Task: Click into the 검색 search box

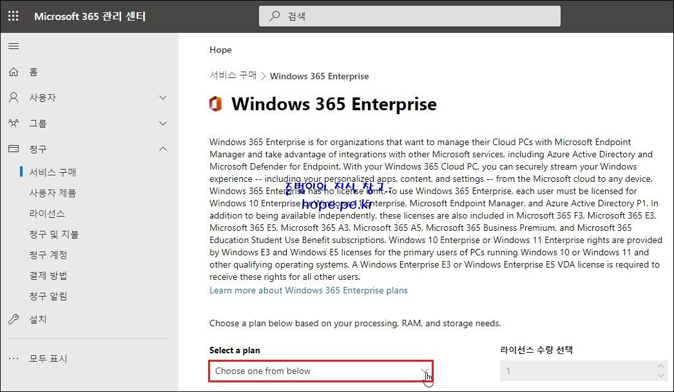Action: [410, 16]
